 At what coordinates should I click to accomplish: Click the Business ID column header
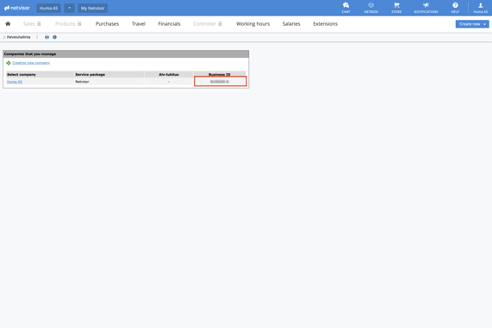tap(220, 74)
